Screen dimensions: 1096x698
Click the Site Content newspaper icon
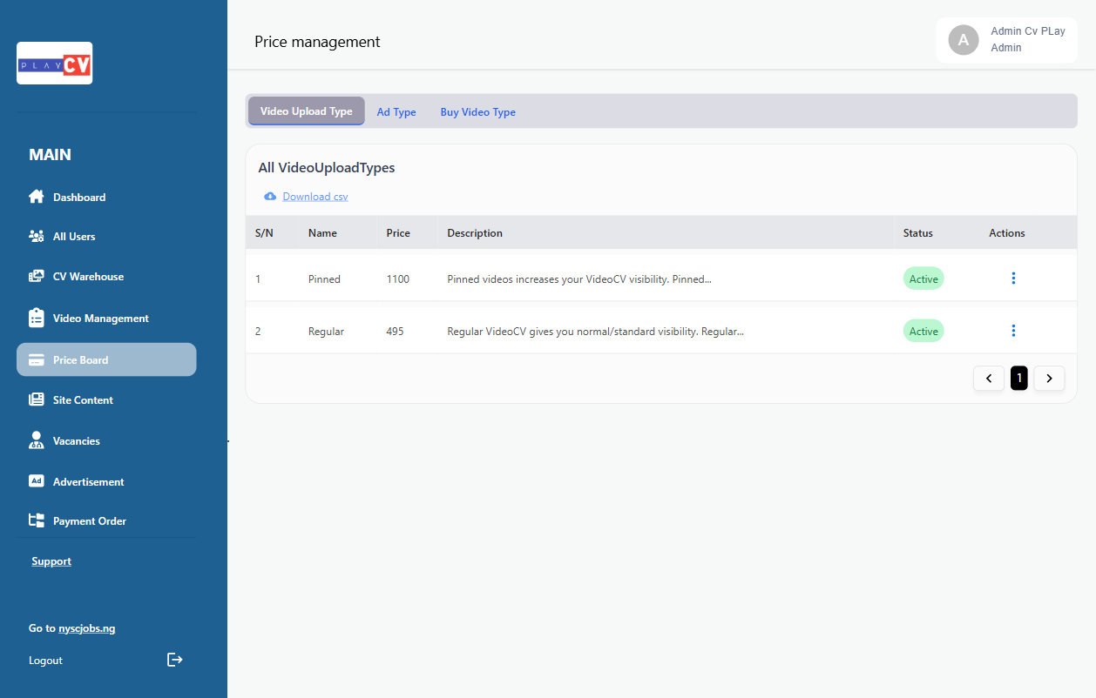pos(37,399)
